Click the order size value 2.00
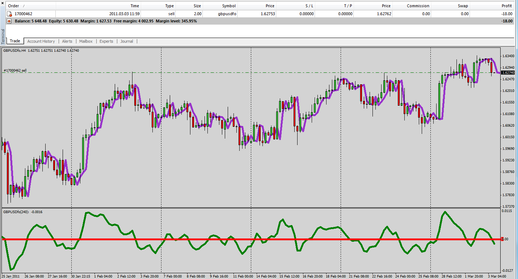Viewport: 518px width, 279px height. (197, 14)
